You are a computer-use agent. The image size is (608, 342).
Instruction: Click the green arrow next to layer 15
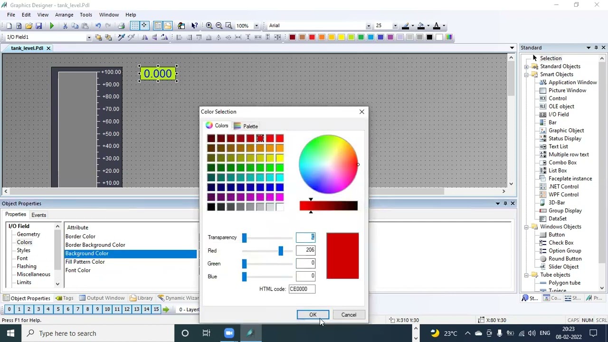point(166,310)
